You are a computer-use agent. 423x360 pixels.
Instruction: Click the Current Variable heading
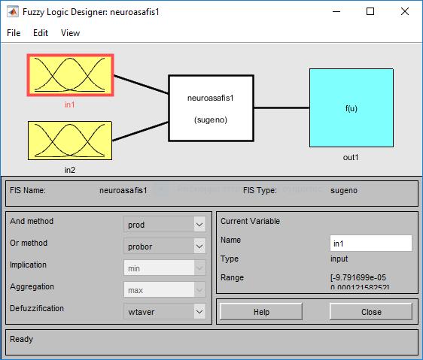tap(250, 221)
